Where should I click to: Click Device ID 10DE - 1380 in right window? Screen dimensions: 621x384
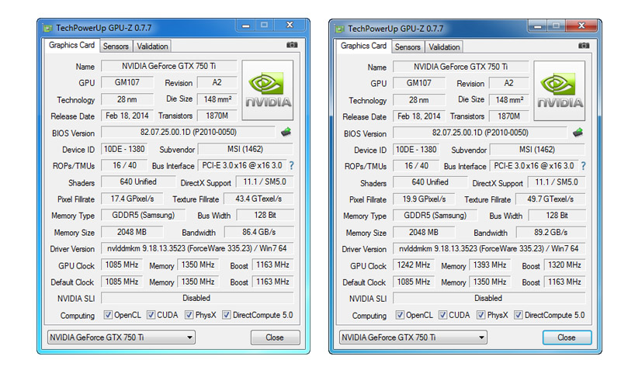point(416,150)
